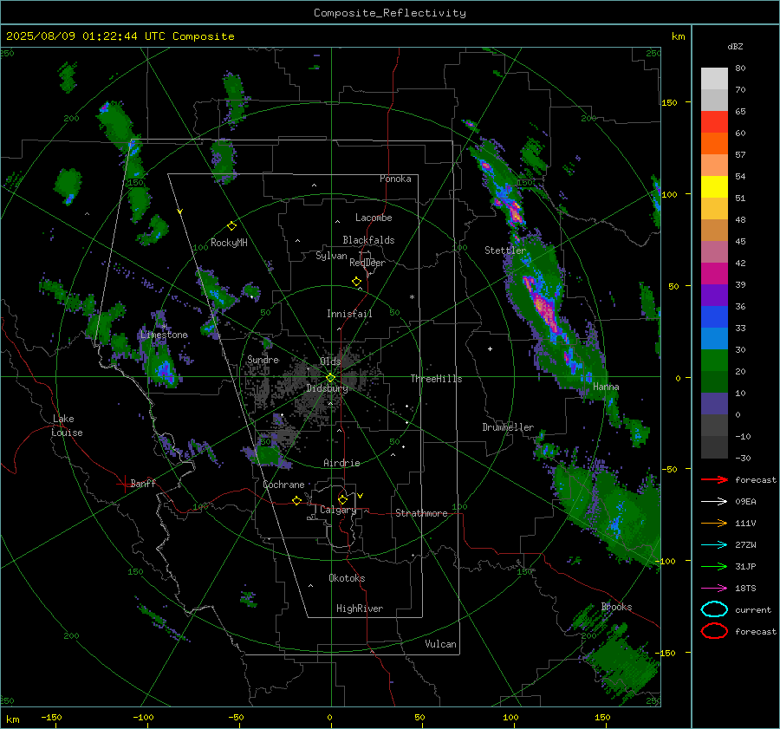Image resolution: width=780 pixels, height=729 pixels.
Task: Click the yellow diamond marker below Cochrane
Action: (x=296, y=500)
